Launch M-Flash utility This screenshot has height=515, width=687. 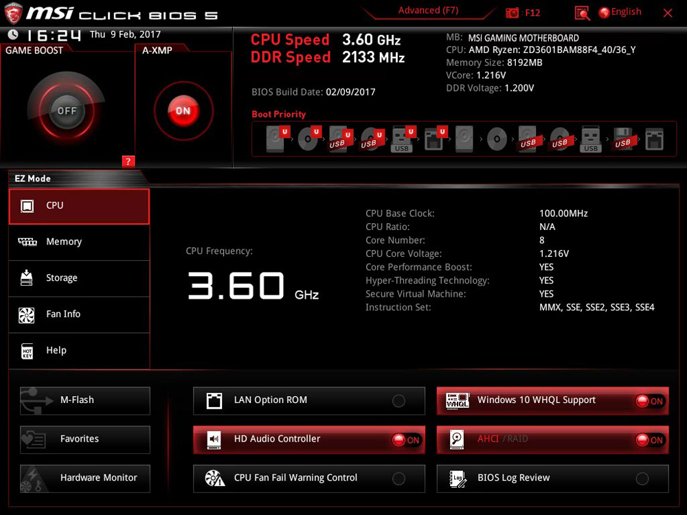tap(85, 401)
